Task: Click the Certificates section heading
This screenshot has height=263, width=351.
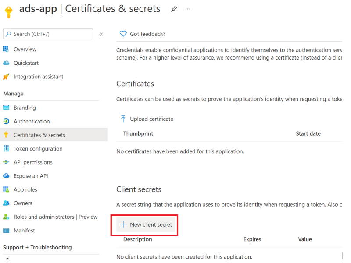Action: coord(135,84)
